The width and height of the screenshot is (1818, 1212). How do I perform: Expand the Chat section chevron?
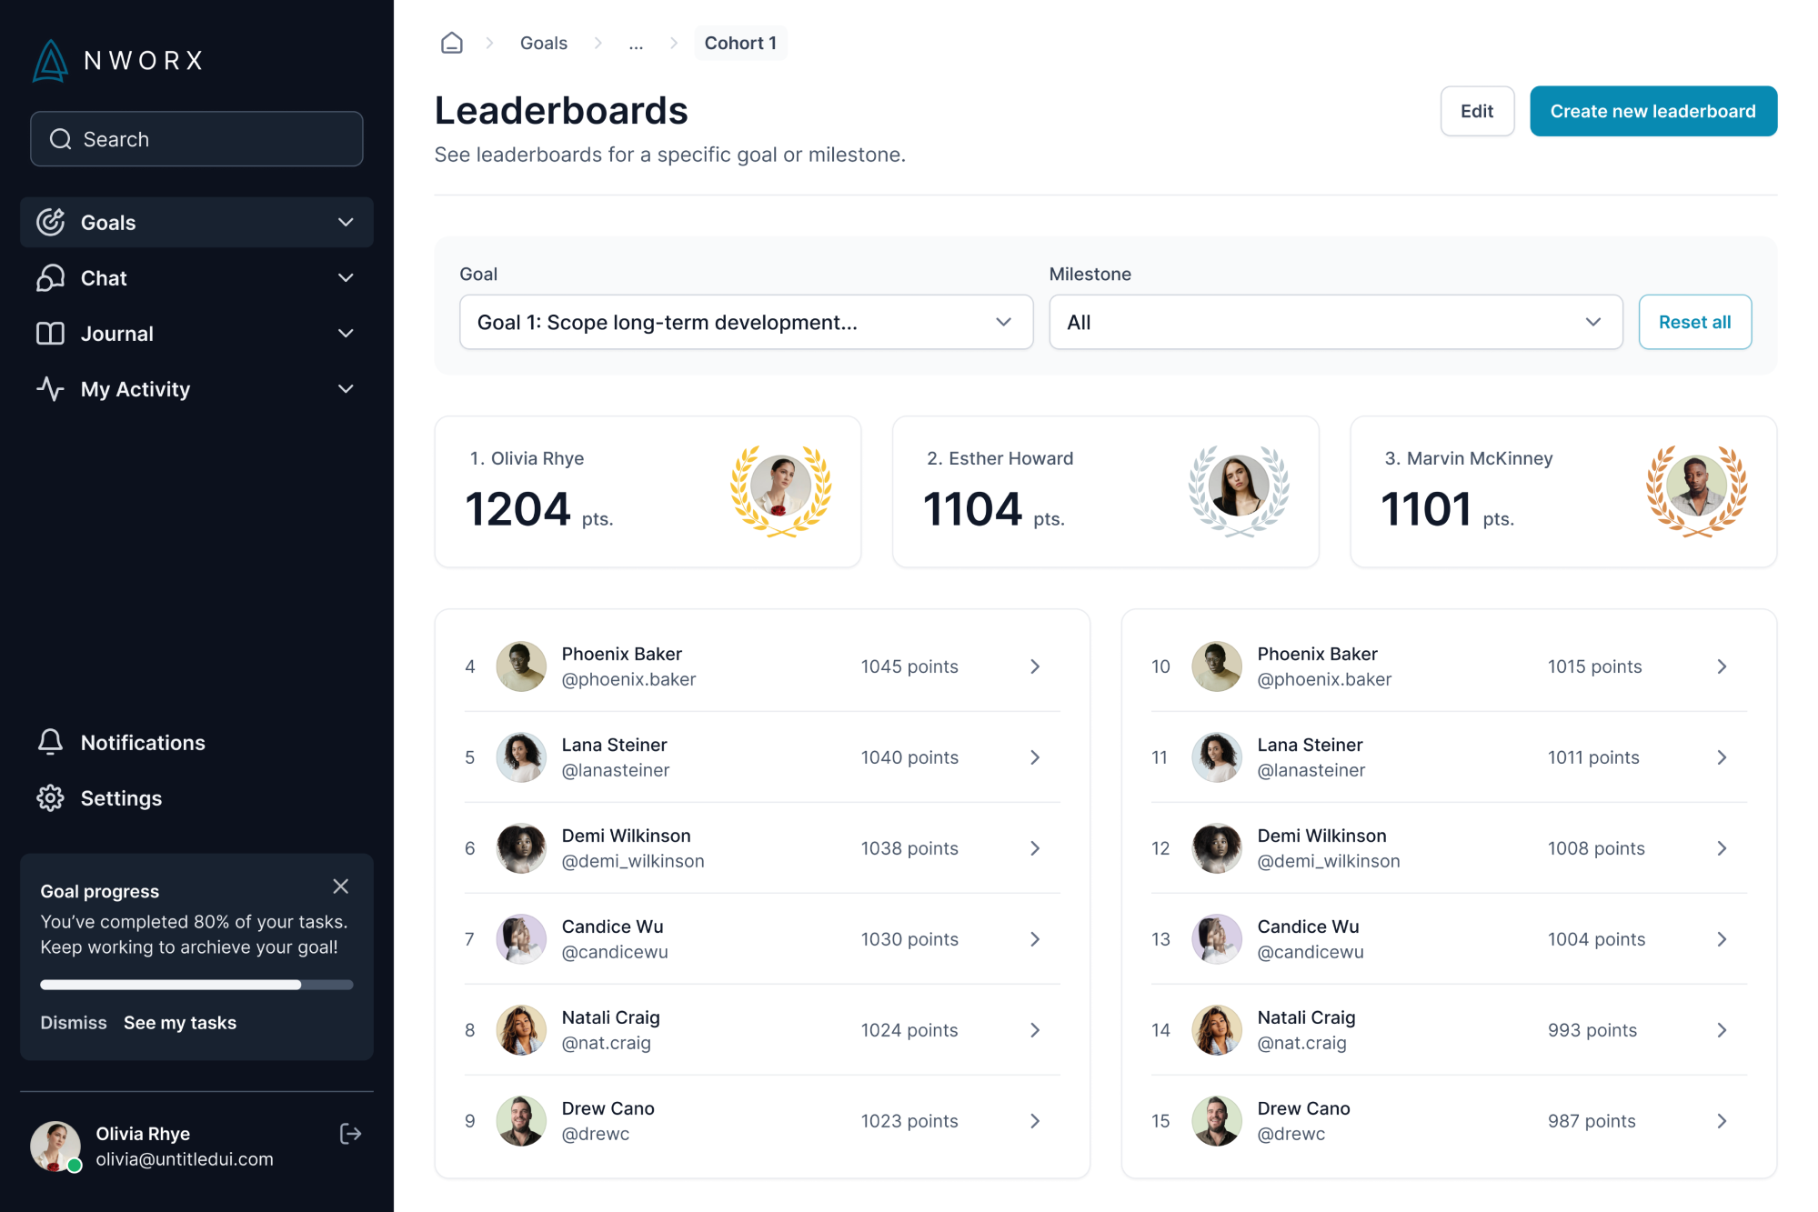pos(346,277)
